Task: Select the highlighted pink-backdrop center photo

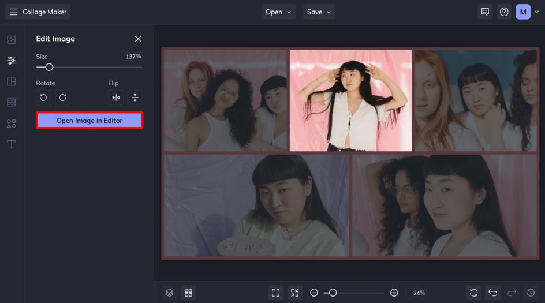Action: [x=350, y=100]
